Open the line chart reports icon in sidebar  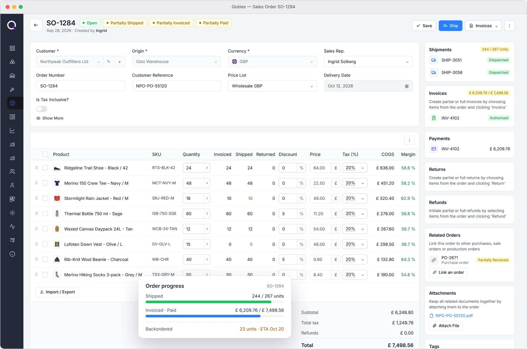tap(12, 131)
